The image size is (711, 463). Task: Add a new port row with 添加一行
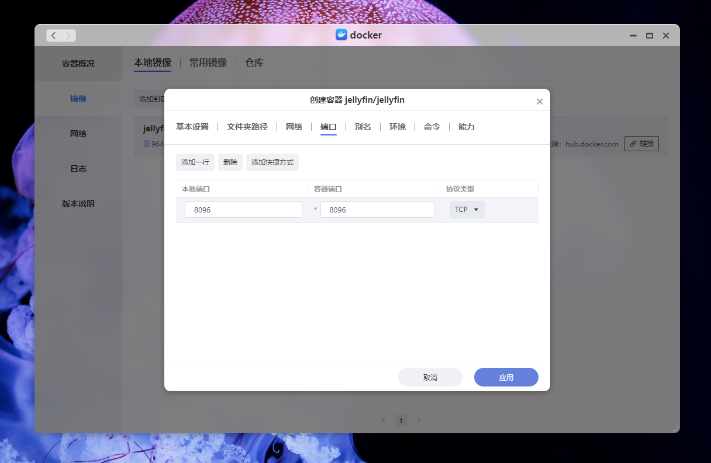195,162
